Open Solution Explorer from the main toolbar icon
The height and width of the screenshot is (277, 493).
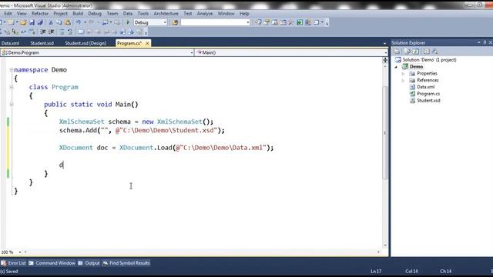point(258,22)
